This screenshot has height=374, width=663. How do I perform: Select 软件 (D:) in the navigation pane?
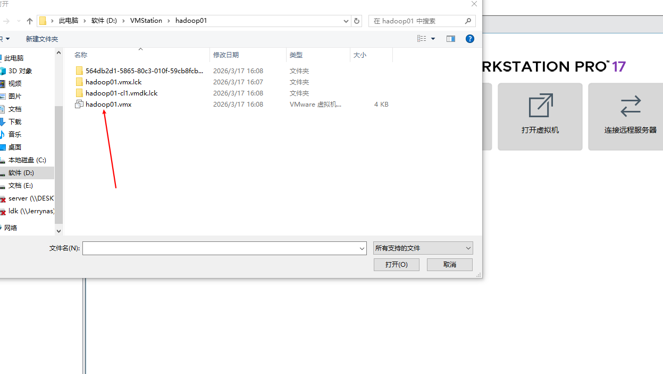pyautogui.click(x=27, y=173)
